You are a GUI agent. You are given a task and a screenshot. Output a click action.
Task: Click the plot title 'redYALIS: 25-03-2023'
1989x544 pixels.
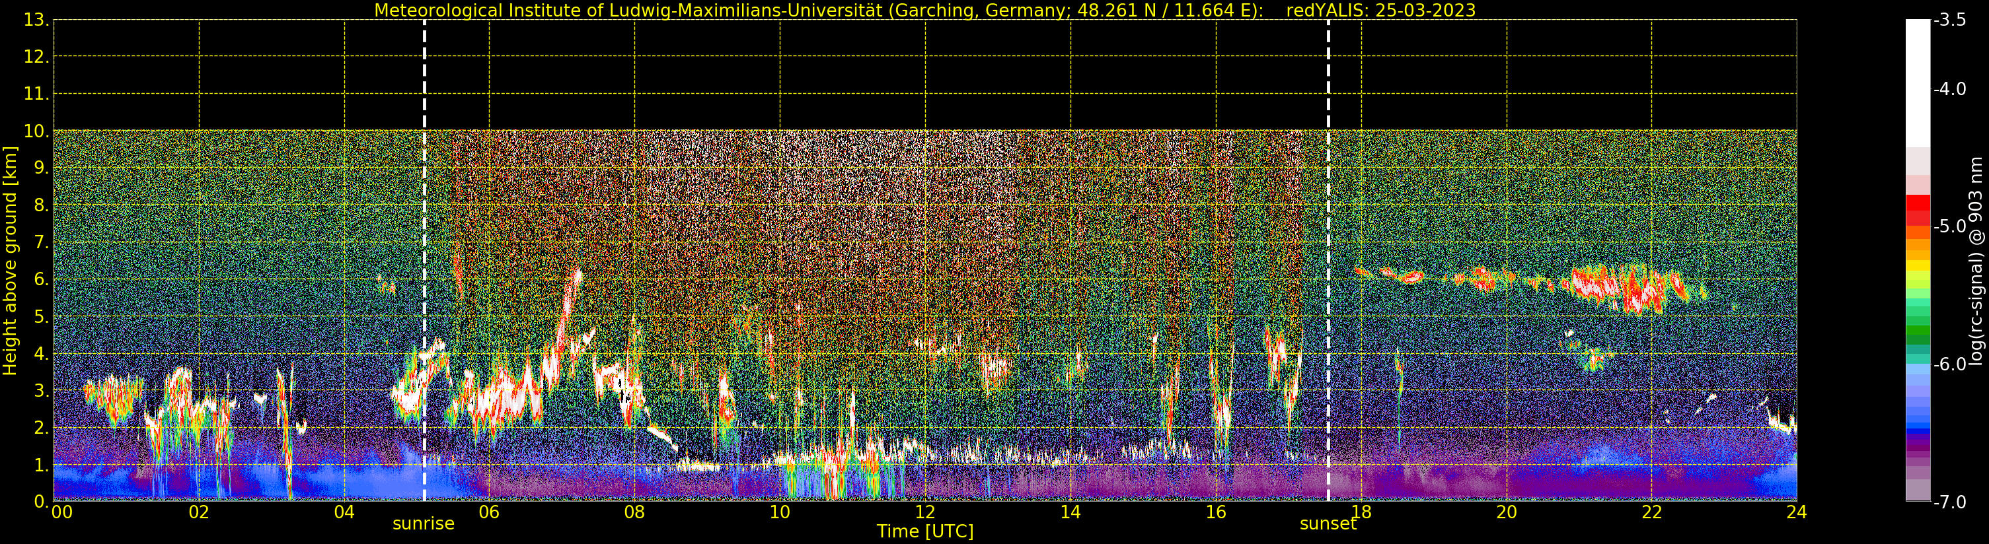coord(1380,10)
